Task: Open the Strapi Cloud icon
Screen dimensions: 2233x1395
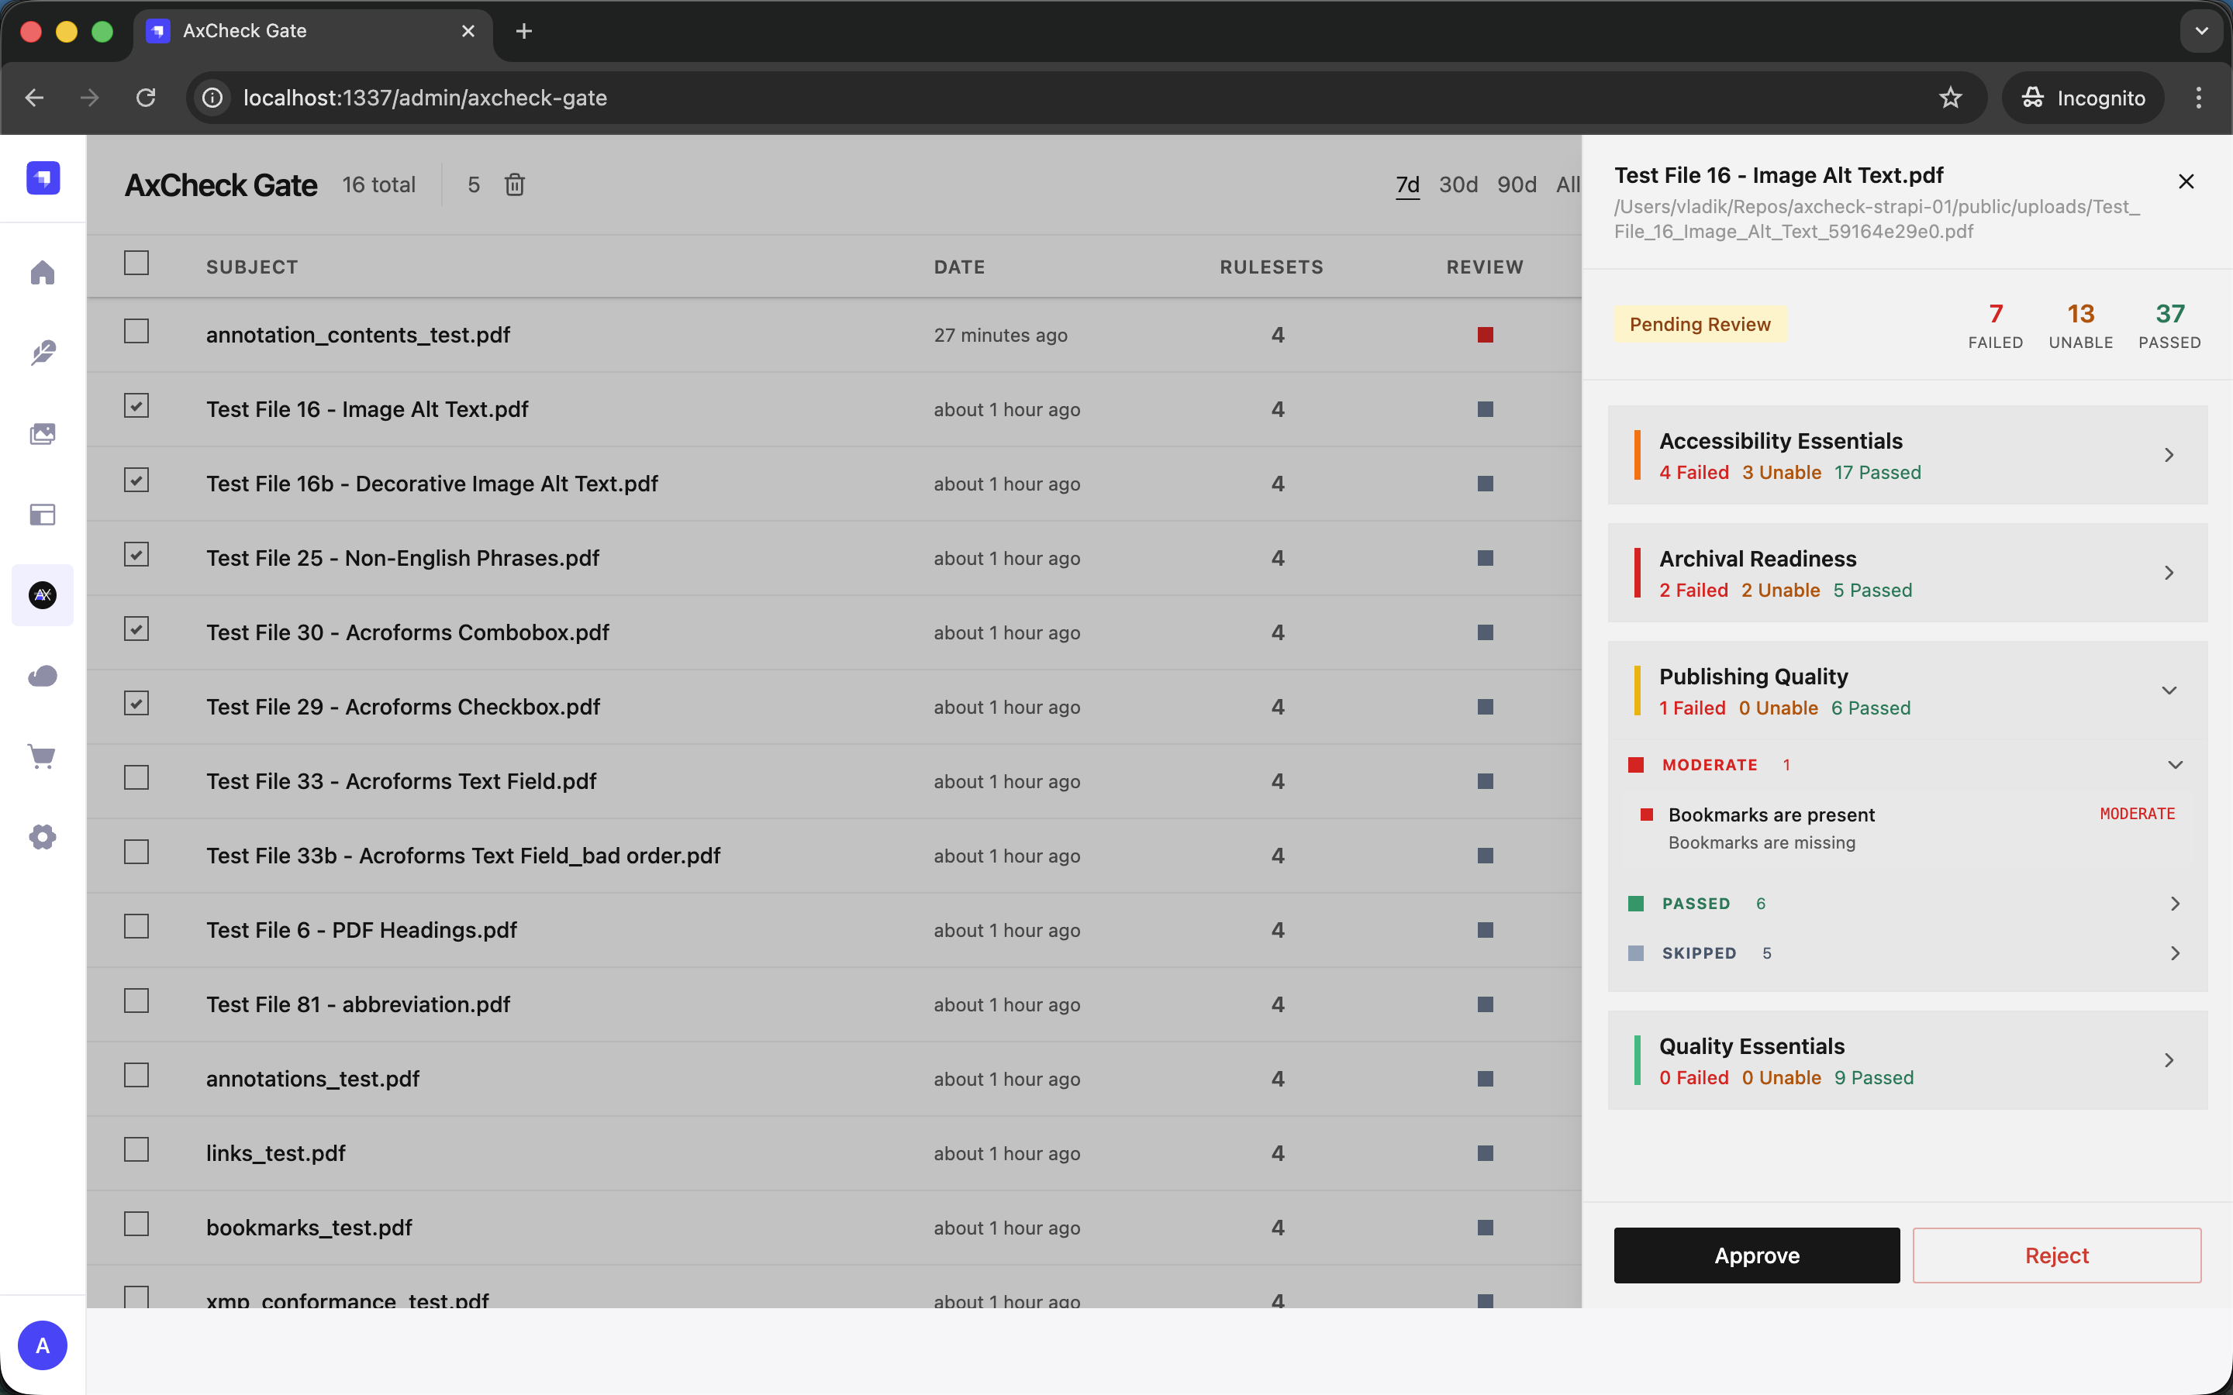Action: 43,675
